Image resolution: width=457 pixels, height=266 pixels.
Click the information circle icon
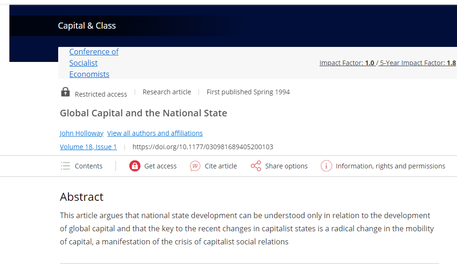(x=326, y=166)
